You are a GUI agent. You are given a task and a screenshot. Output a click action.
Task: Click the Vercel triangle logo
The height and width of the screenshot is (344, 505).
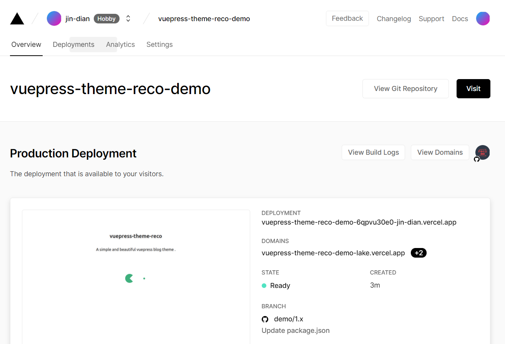(x=17, y=19)
